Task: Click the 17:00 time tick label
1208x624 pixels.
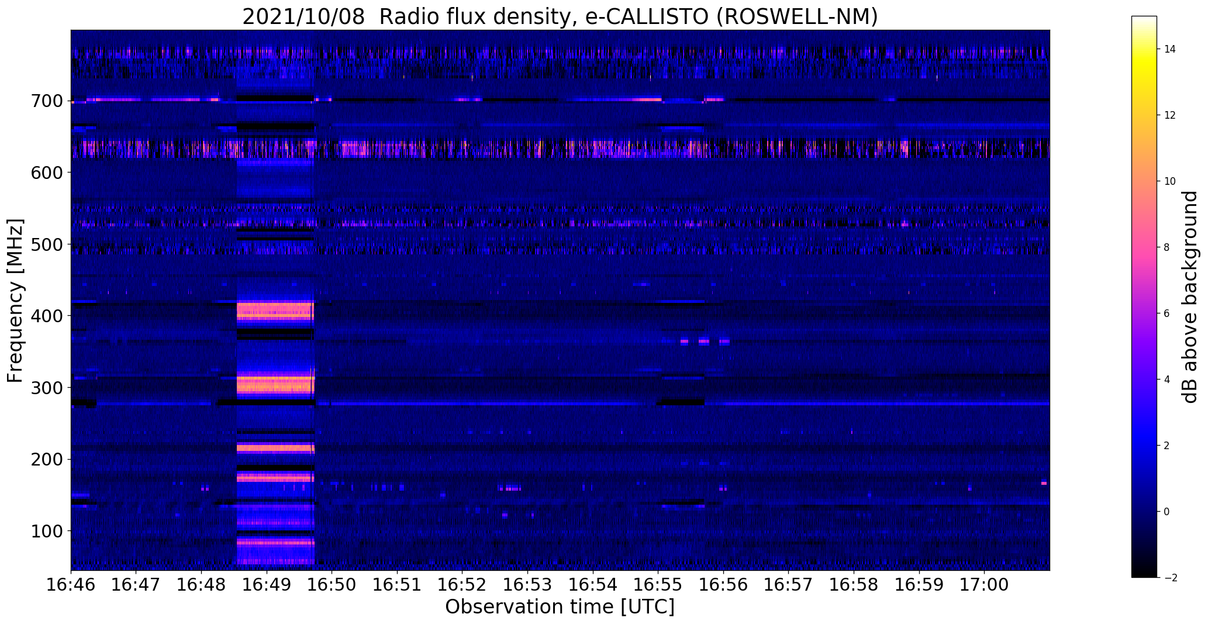Action: (984, 585)
